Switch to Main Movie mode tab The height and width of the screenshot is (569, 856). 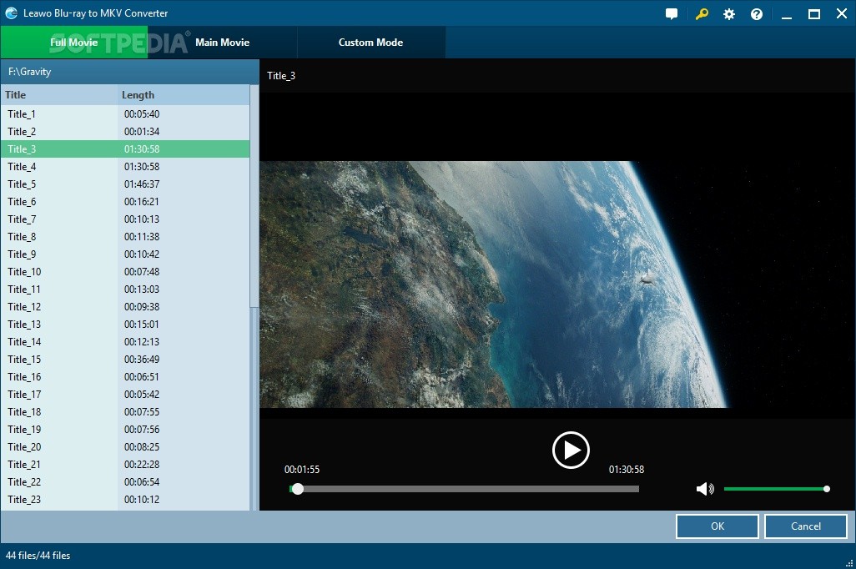pos(222,42)
